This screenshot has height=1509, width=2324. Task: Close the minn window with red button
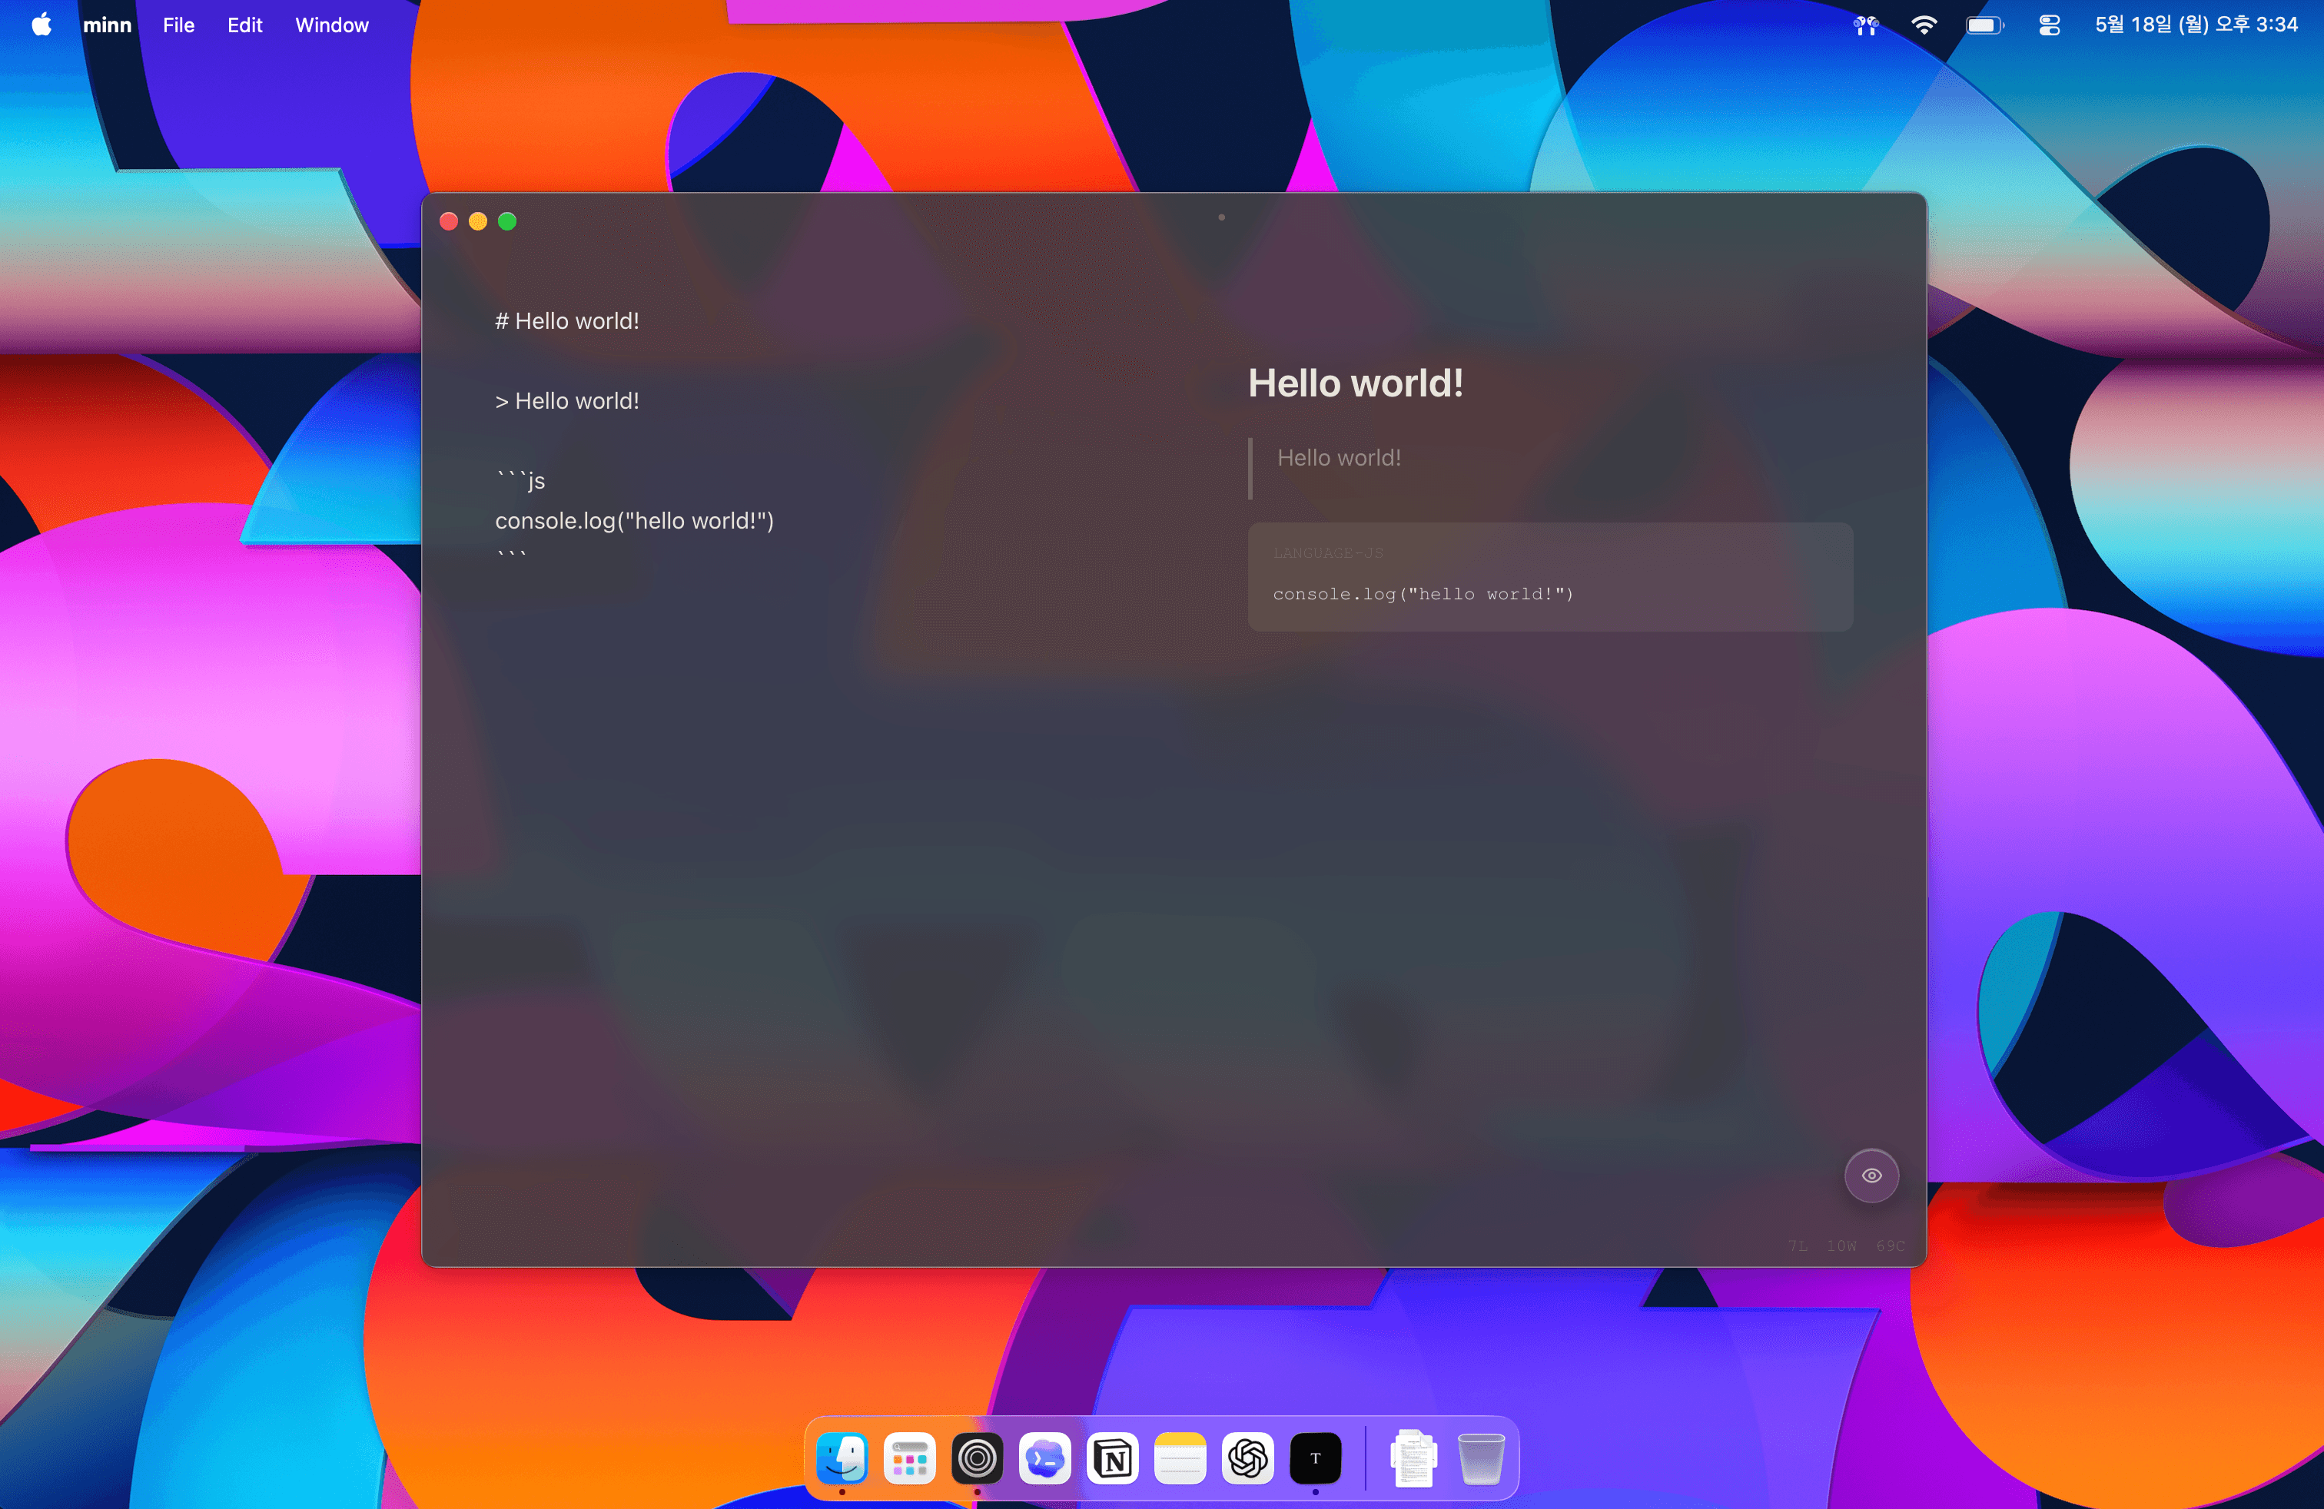click(x=449, y=221)
